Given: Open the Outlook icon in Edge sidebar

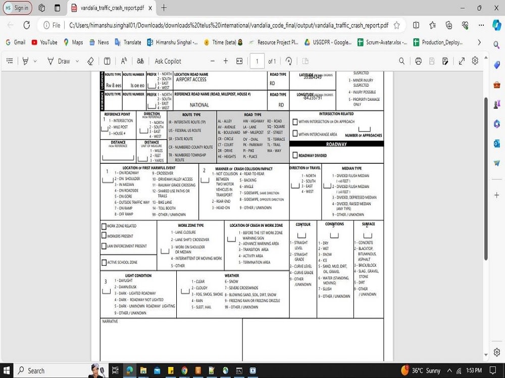Looking at the screenshot, I should [x=496, y=143].
